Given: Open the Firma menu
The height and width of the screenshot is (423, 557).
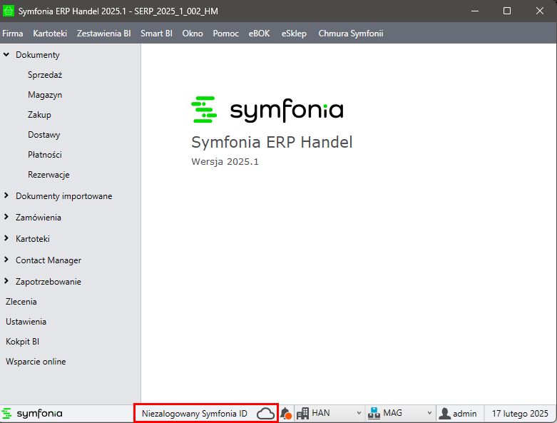Looking at the screenshot, I should pyautogui.click(x=13, y=34).
